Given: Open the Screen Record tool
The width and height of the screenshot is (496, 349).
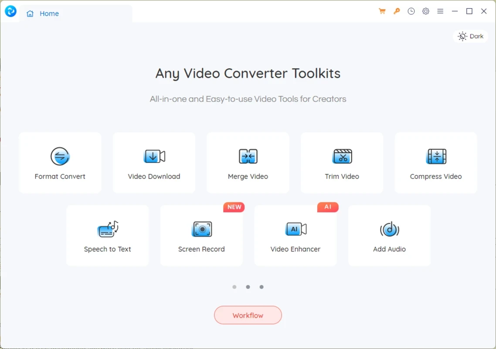Looking at the screenshot, I should tap(201, 236).
